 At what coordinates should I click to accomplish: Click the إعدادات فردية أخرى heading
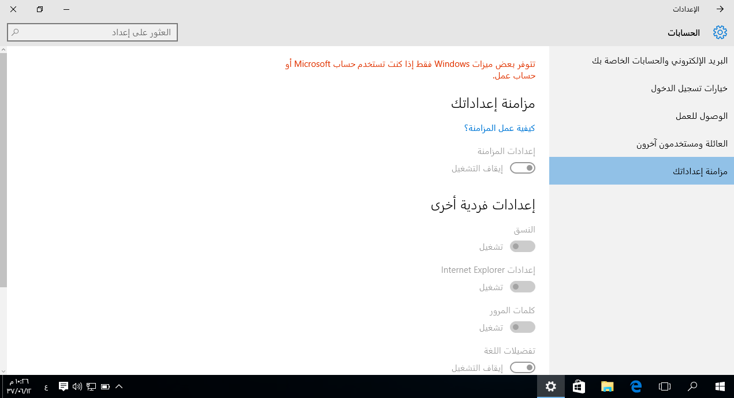click(x=483, y=205)
